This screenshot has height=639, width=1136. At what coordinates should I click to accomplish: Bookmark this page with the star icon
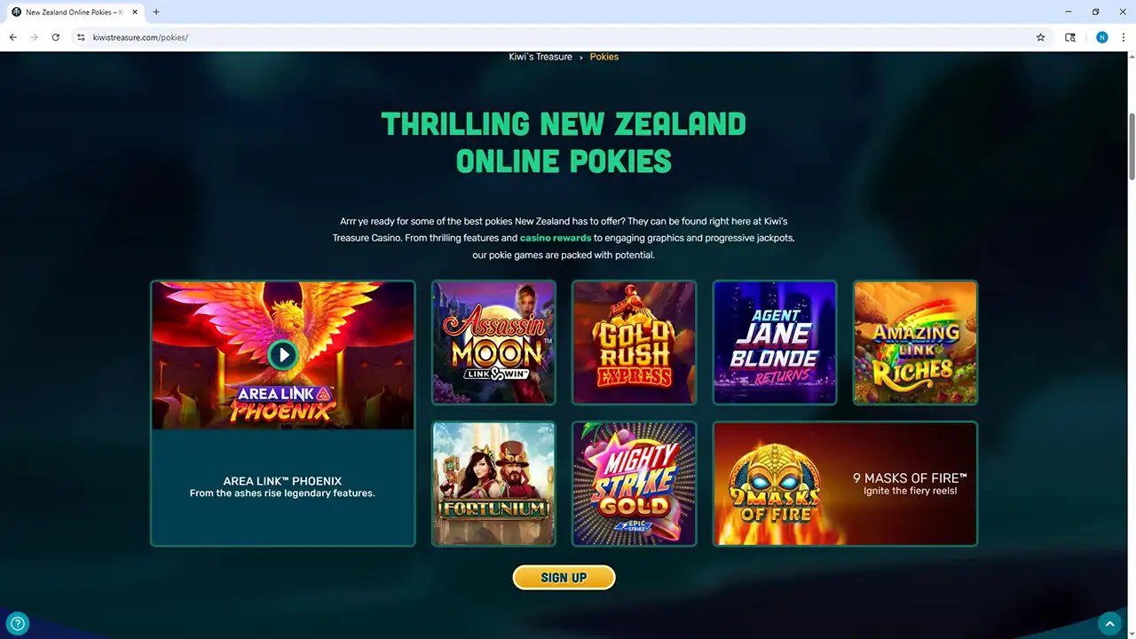(x=1040, y=37)
